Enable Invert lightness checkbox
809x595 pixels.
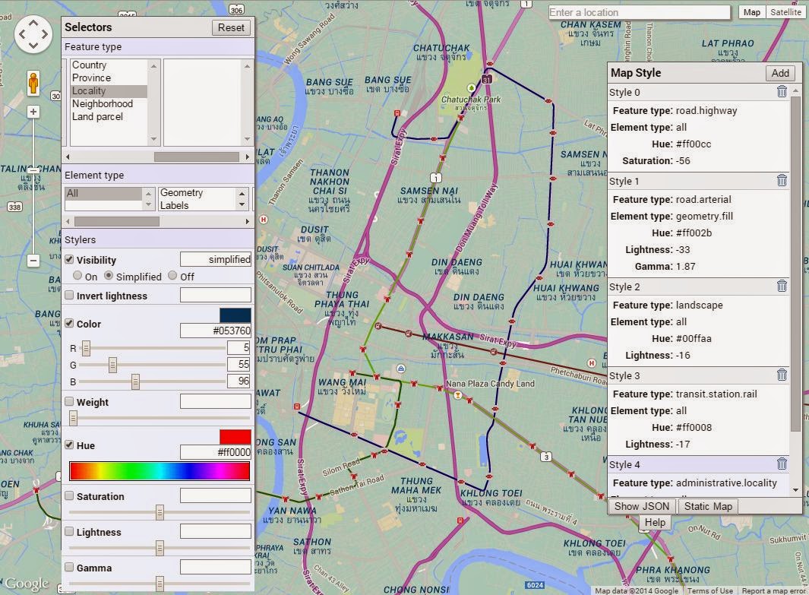point(69,295)
